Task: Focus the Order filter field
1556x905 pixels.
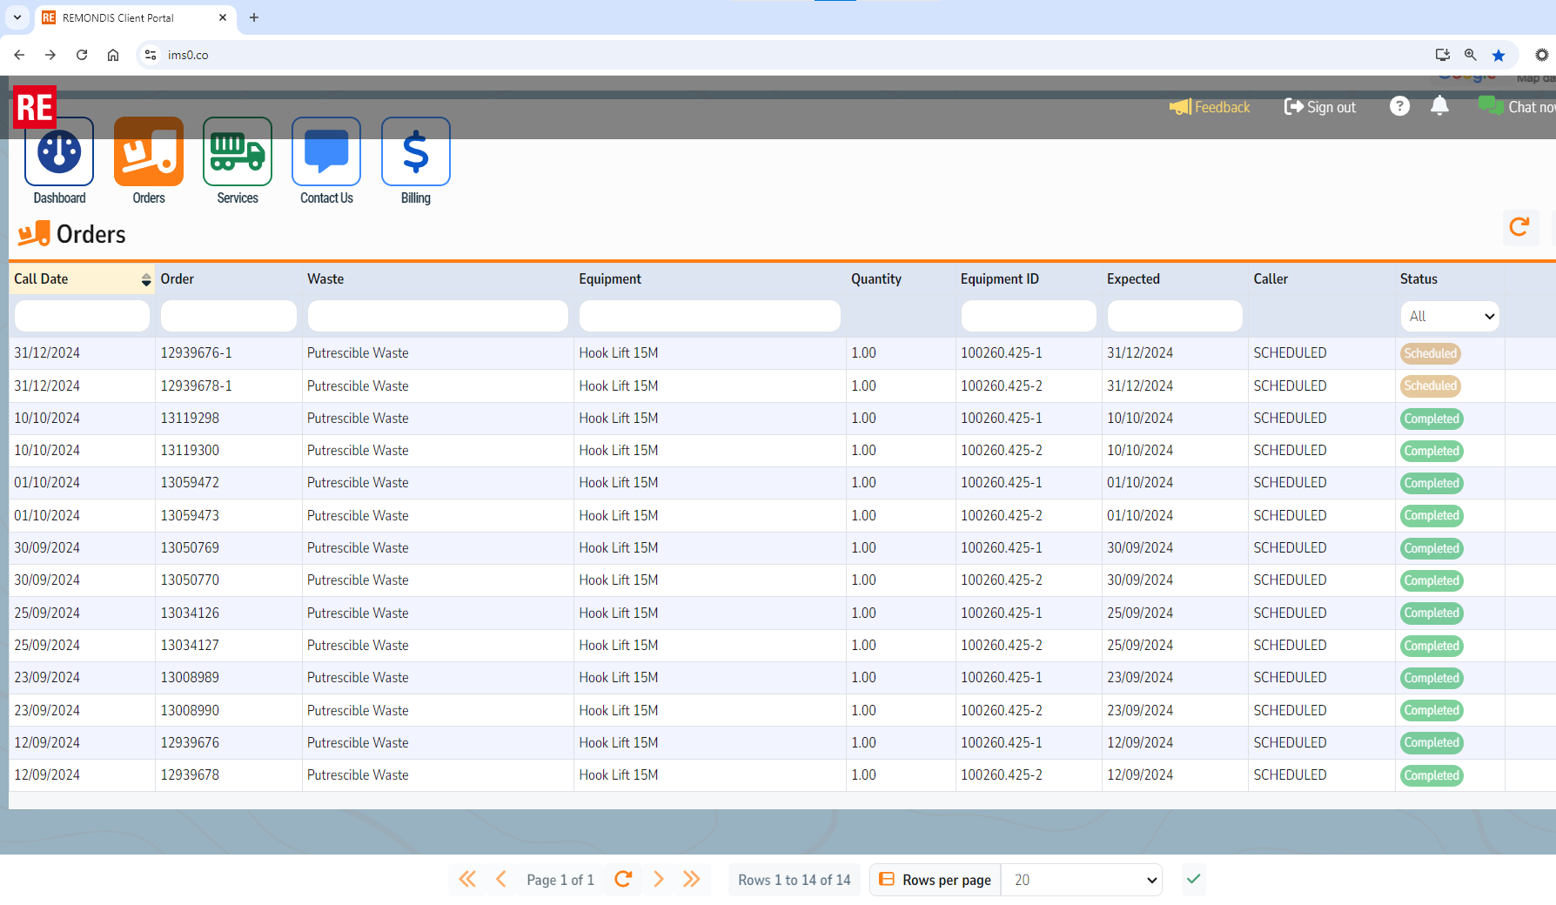Action: (229, 316)
